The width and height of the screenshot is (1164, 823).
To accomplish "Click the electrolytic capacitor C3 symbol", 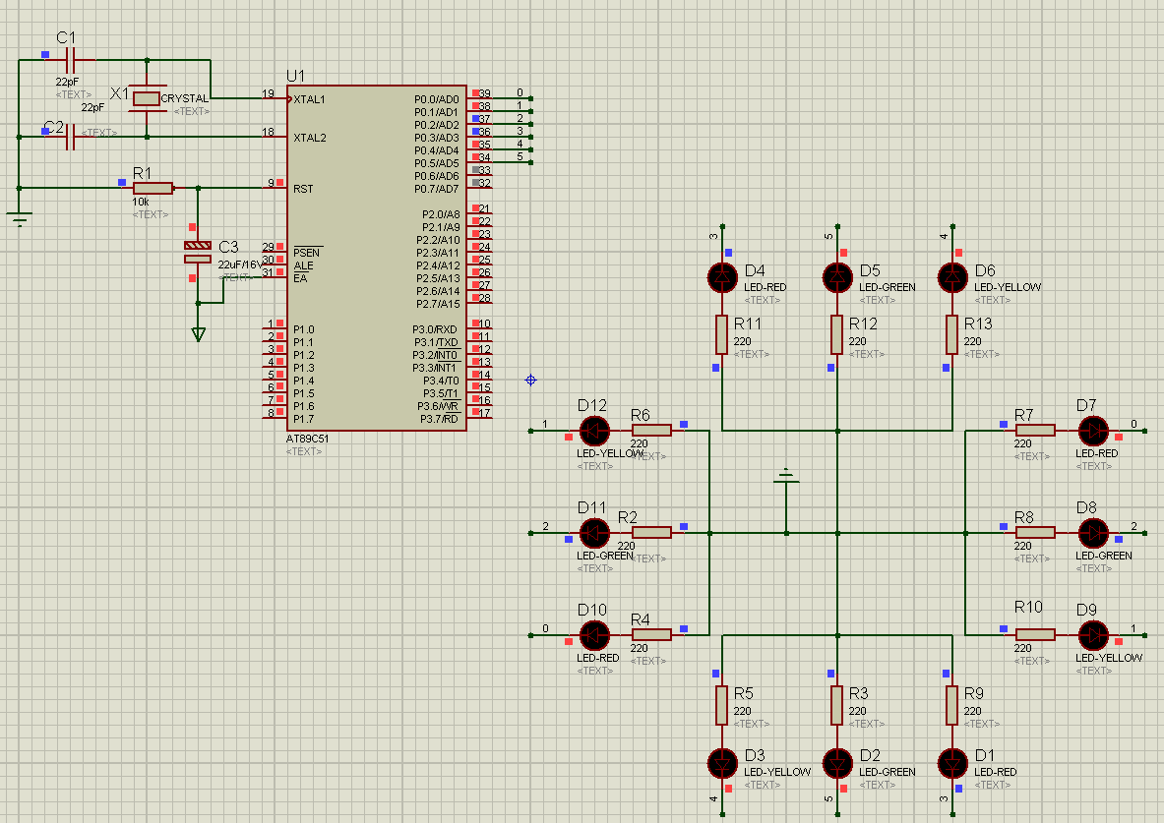I will click(198, 252).
